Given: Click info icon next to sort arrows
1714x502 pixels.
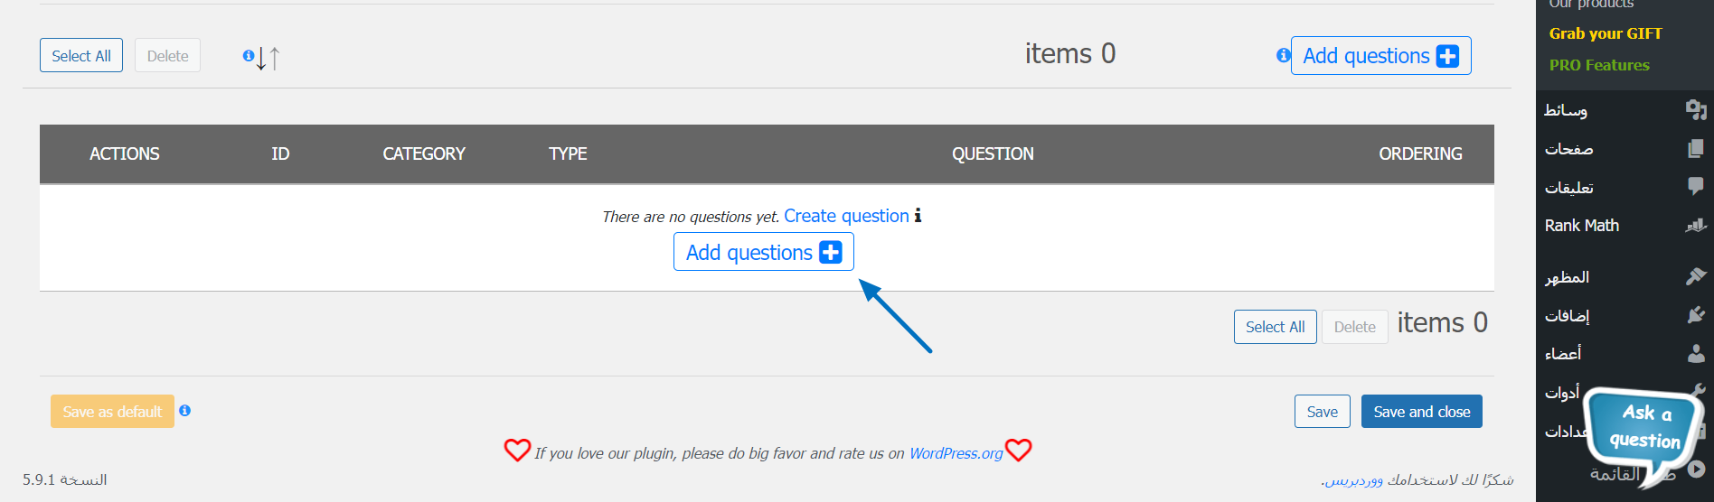Looking at the screenshot, I should point(249,55).
